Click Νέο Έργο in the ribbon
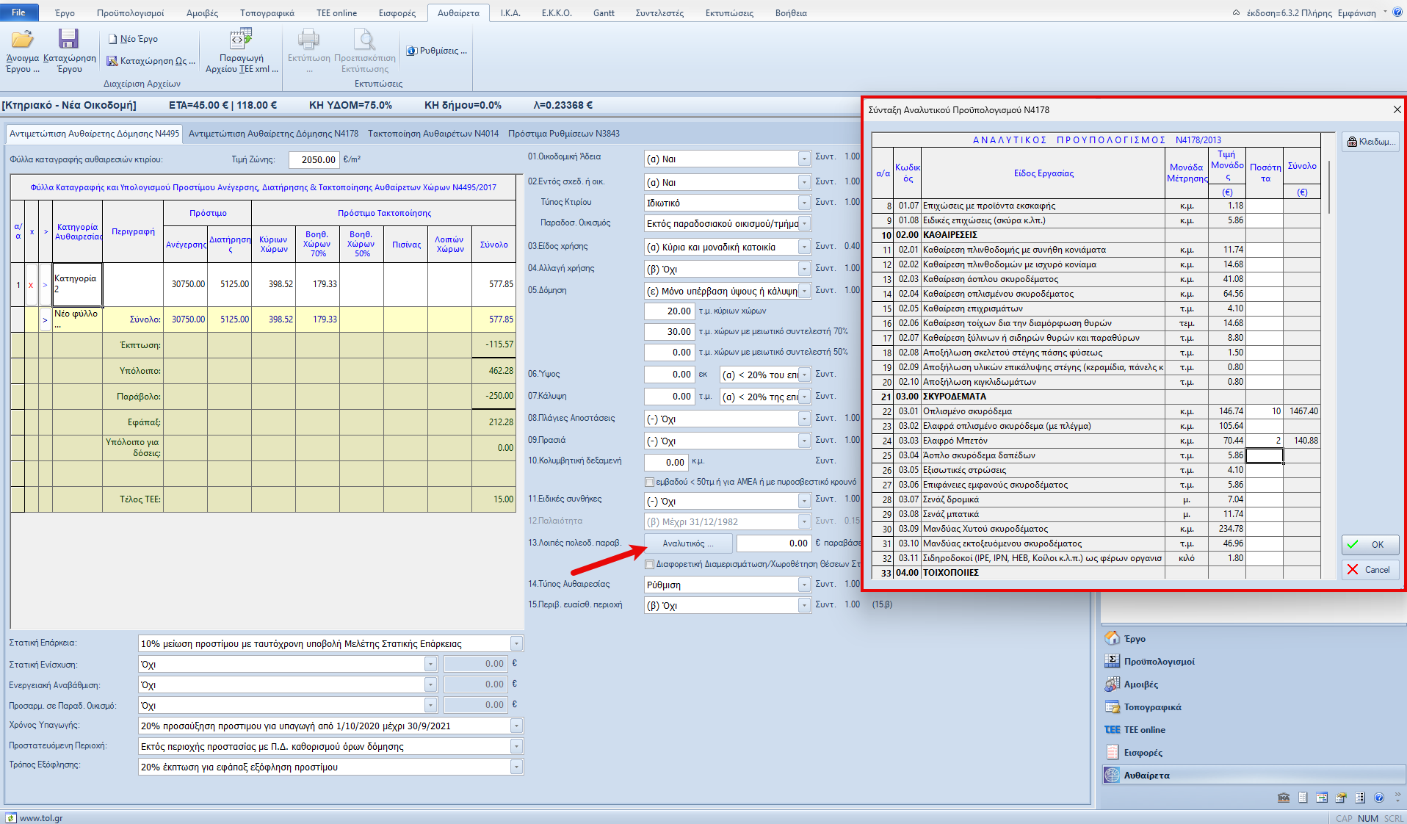 [x=133, y=39]
